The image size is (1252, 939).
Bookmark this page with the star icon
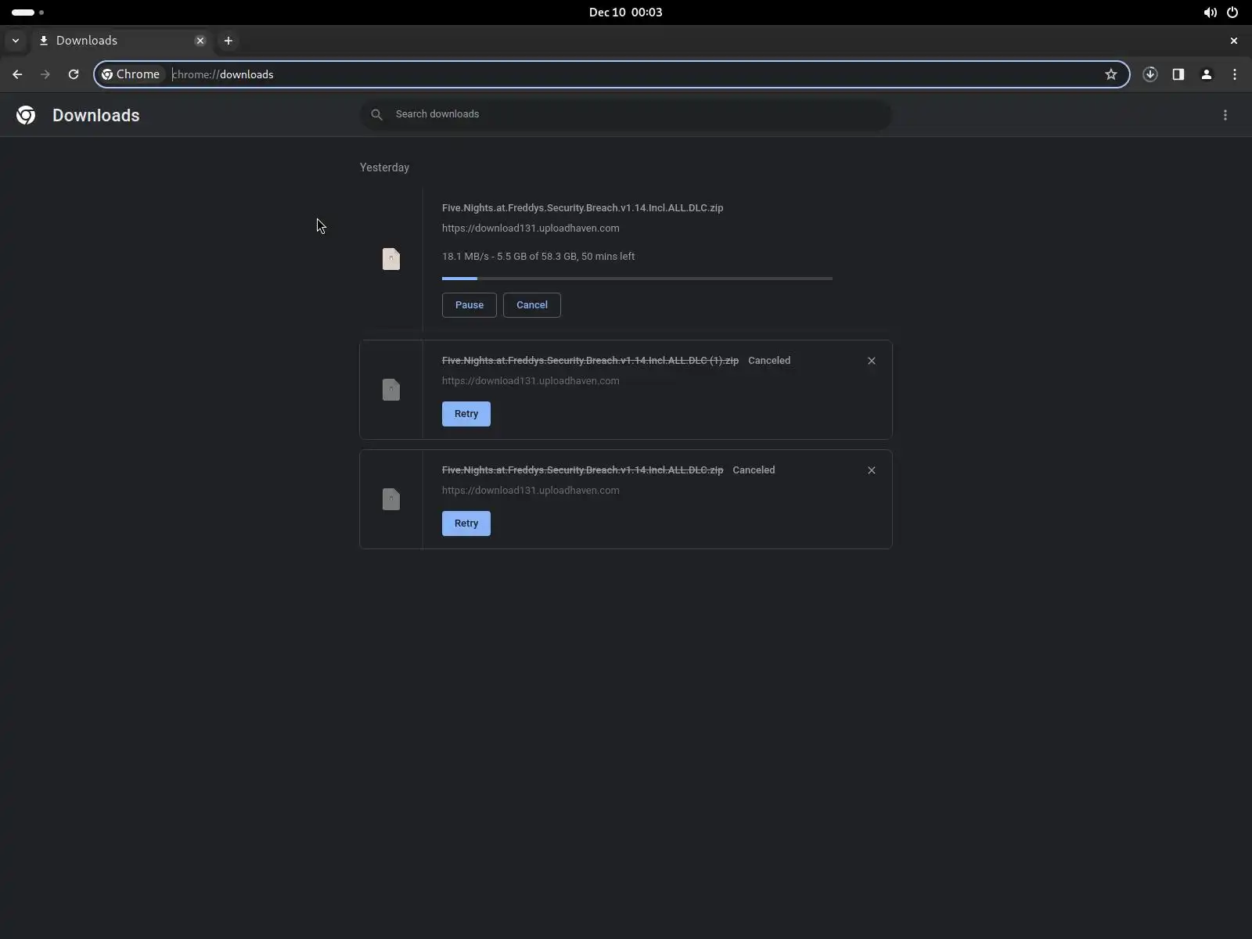click(1111, 74)
